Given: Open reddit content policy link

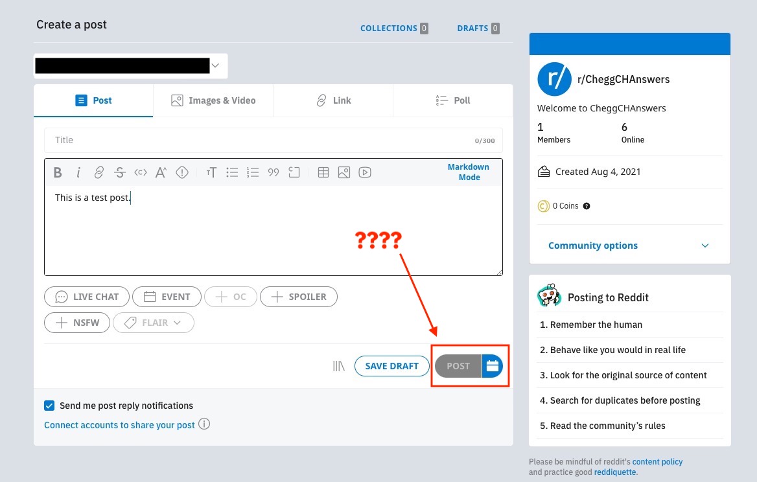Looking at the screenshot, I should pos(657,462).
